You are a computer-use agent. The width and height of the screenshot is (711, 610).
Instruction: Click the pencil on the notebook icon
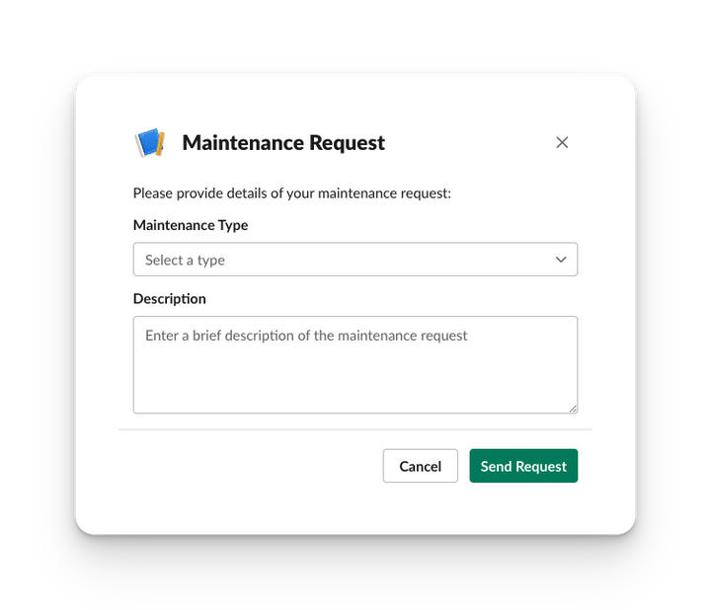pyautogui.click(x=159, y=144)
